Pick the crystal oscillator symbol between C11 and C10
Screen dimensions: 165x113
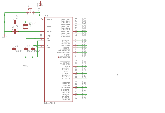[x=26, y=27]
